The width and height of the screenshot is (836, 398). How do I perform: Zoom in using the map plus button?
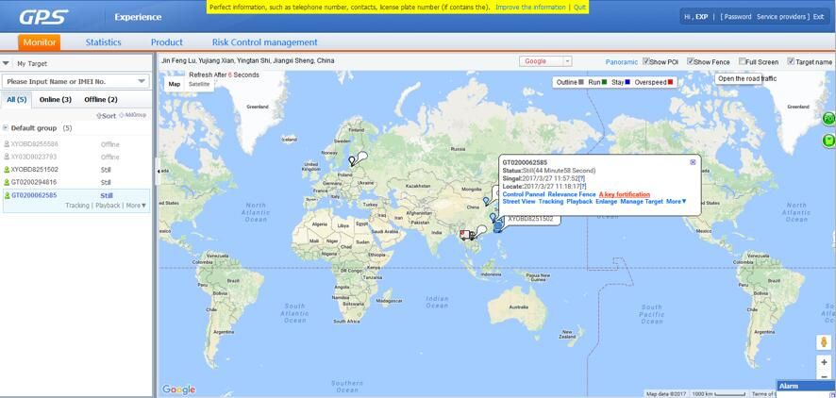824,362
